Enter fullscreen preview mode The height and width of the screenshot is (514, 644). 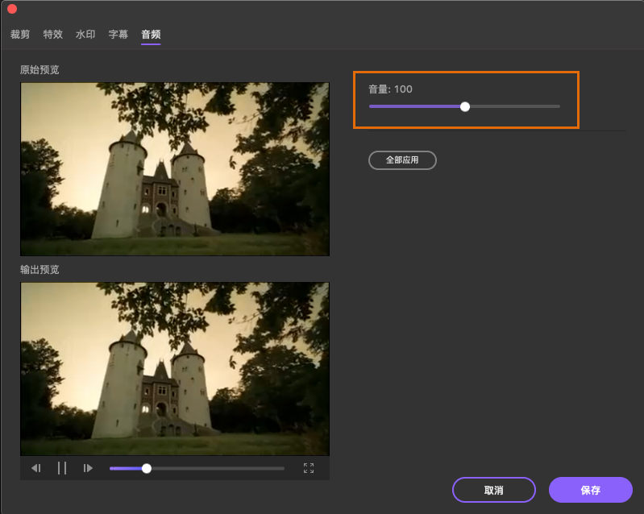tap(309, 468)
